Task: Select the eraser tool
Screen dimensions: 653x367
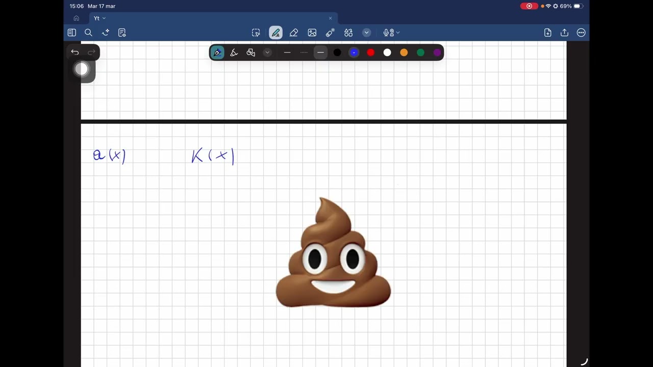Action: click(x=294, y=33)
